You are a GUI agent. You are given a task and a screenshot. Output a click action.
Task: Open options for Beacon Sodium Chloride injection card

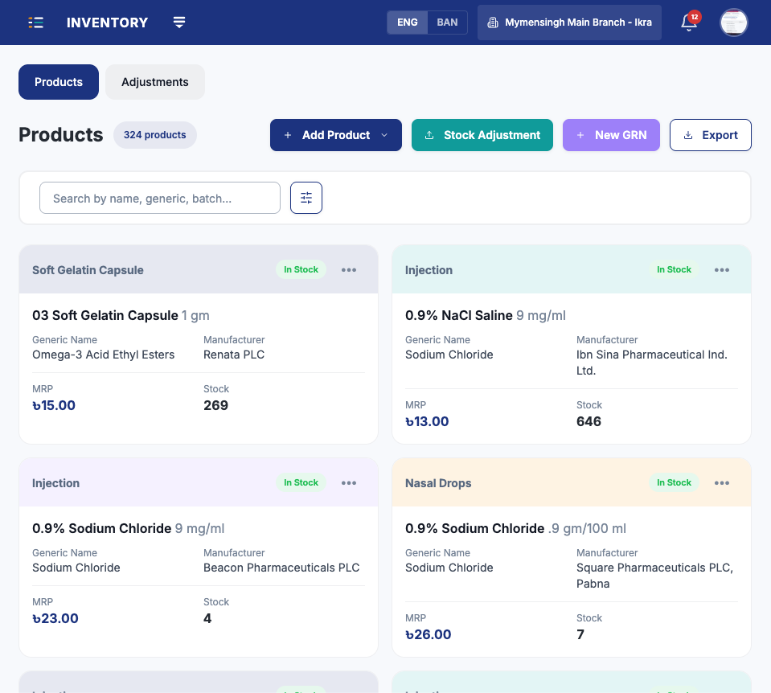point(349,482)
